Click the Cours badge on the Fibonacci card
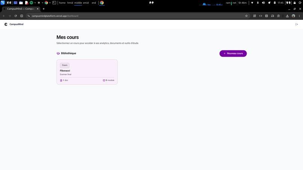 point(65,65)
